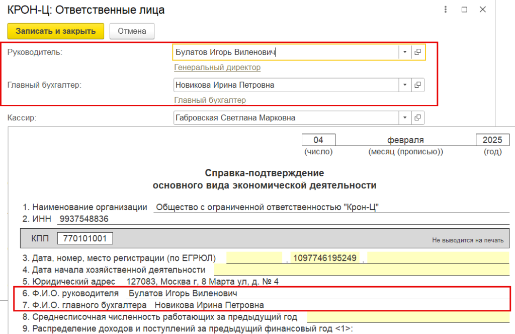Viewport: 515px width, 334px height.
Task: Click the place of registration yellow field
Action: click(x=438, y=257)
